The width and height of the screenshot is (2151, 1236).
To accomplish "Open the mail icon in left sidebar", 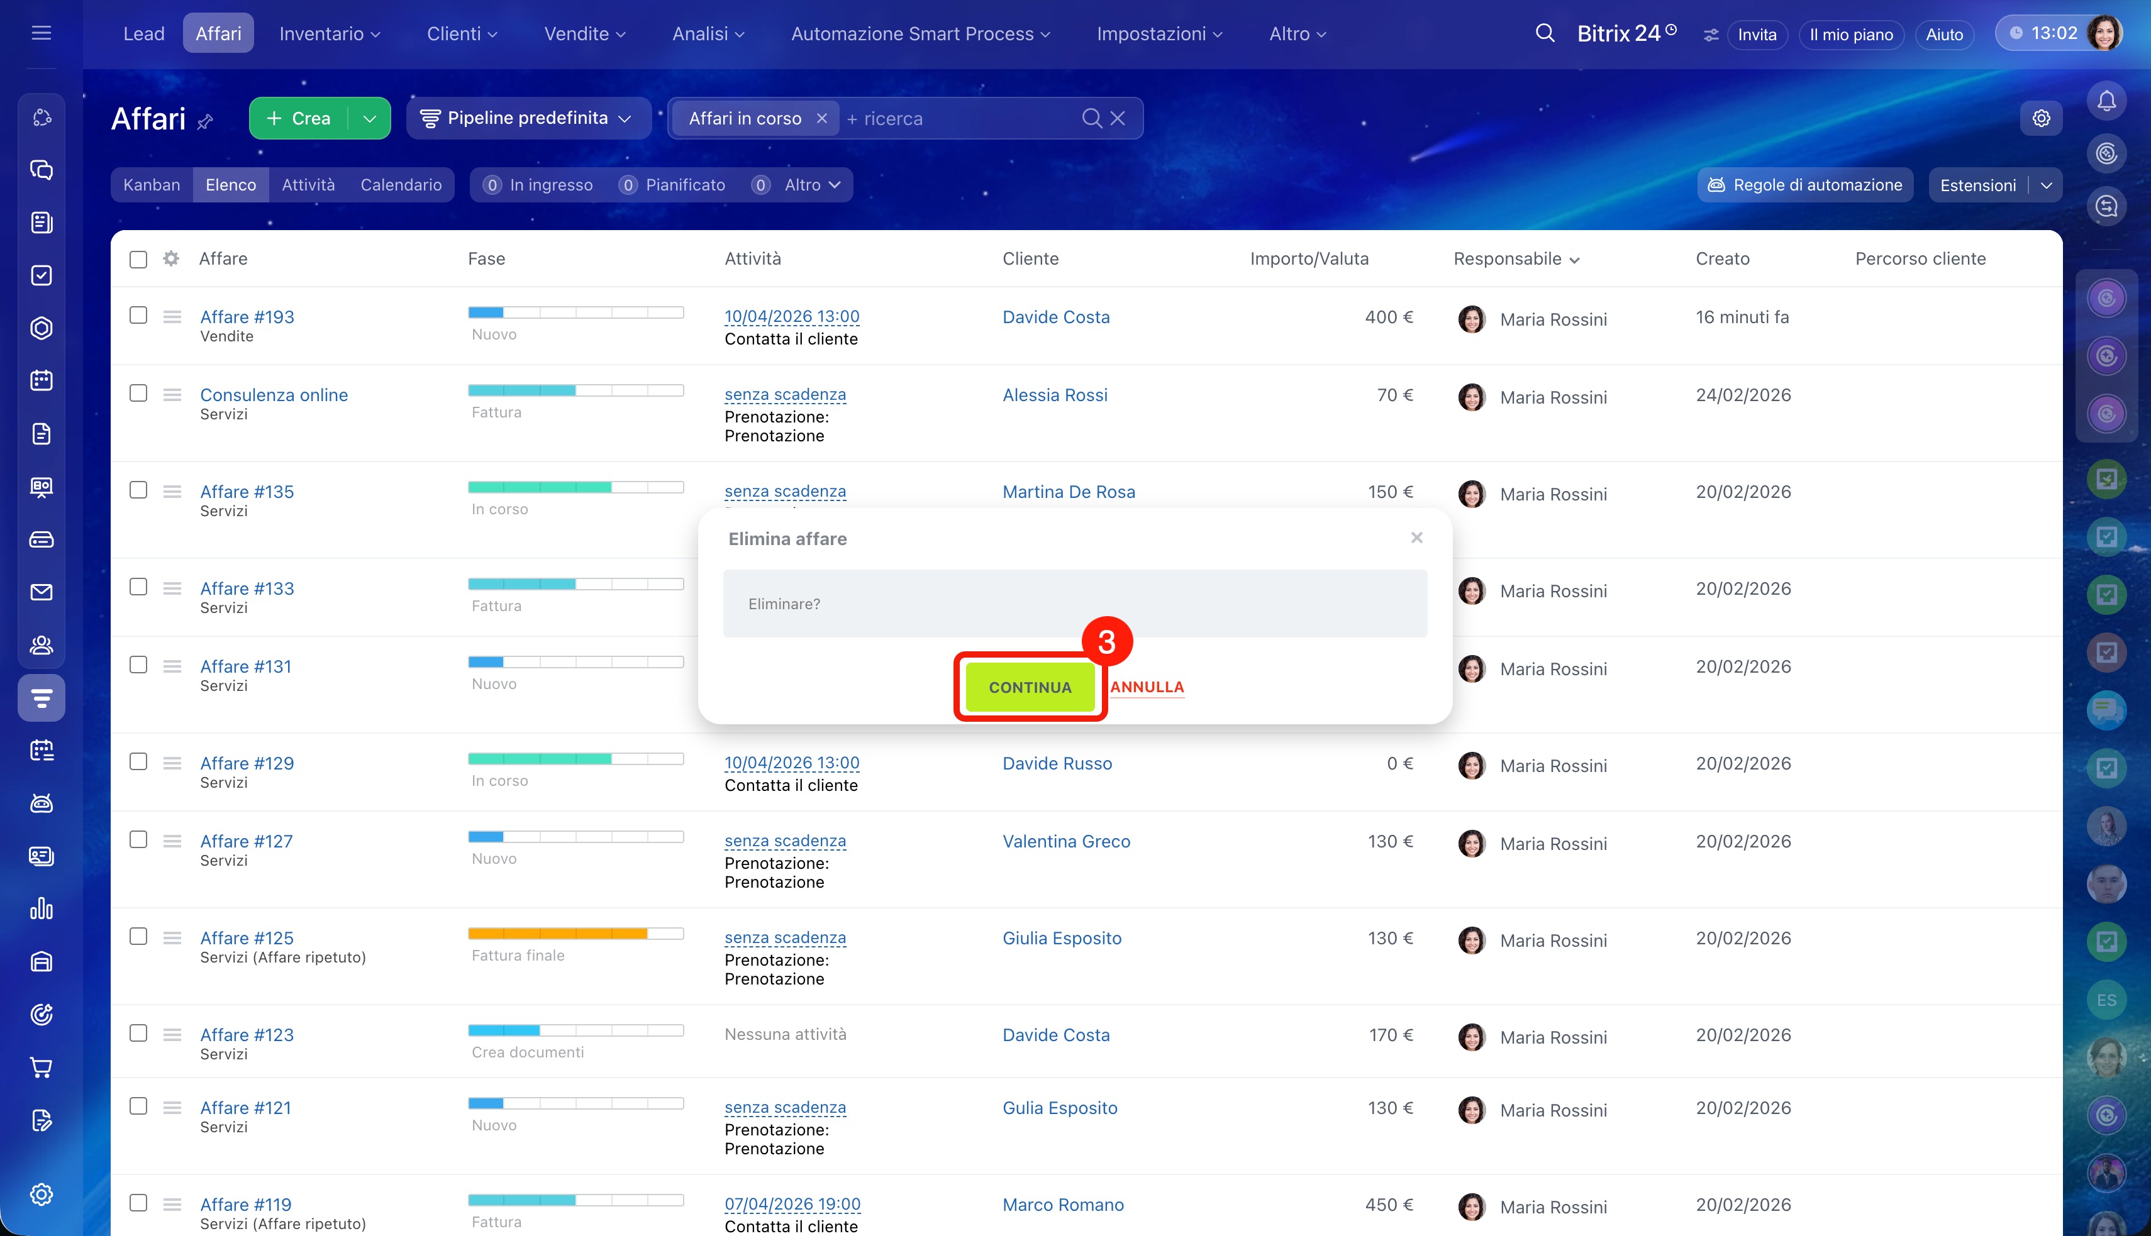I will tap(41, 592).
